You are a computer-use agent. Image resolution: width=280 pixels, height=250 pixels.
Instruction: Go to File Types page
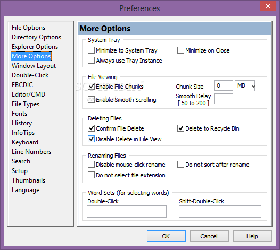pos(26,104)
